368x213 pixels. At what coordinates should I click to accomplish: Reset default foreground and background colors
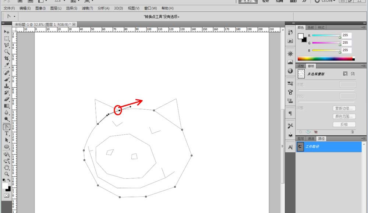(4, 180)
